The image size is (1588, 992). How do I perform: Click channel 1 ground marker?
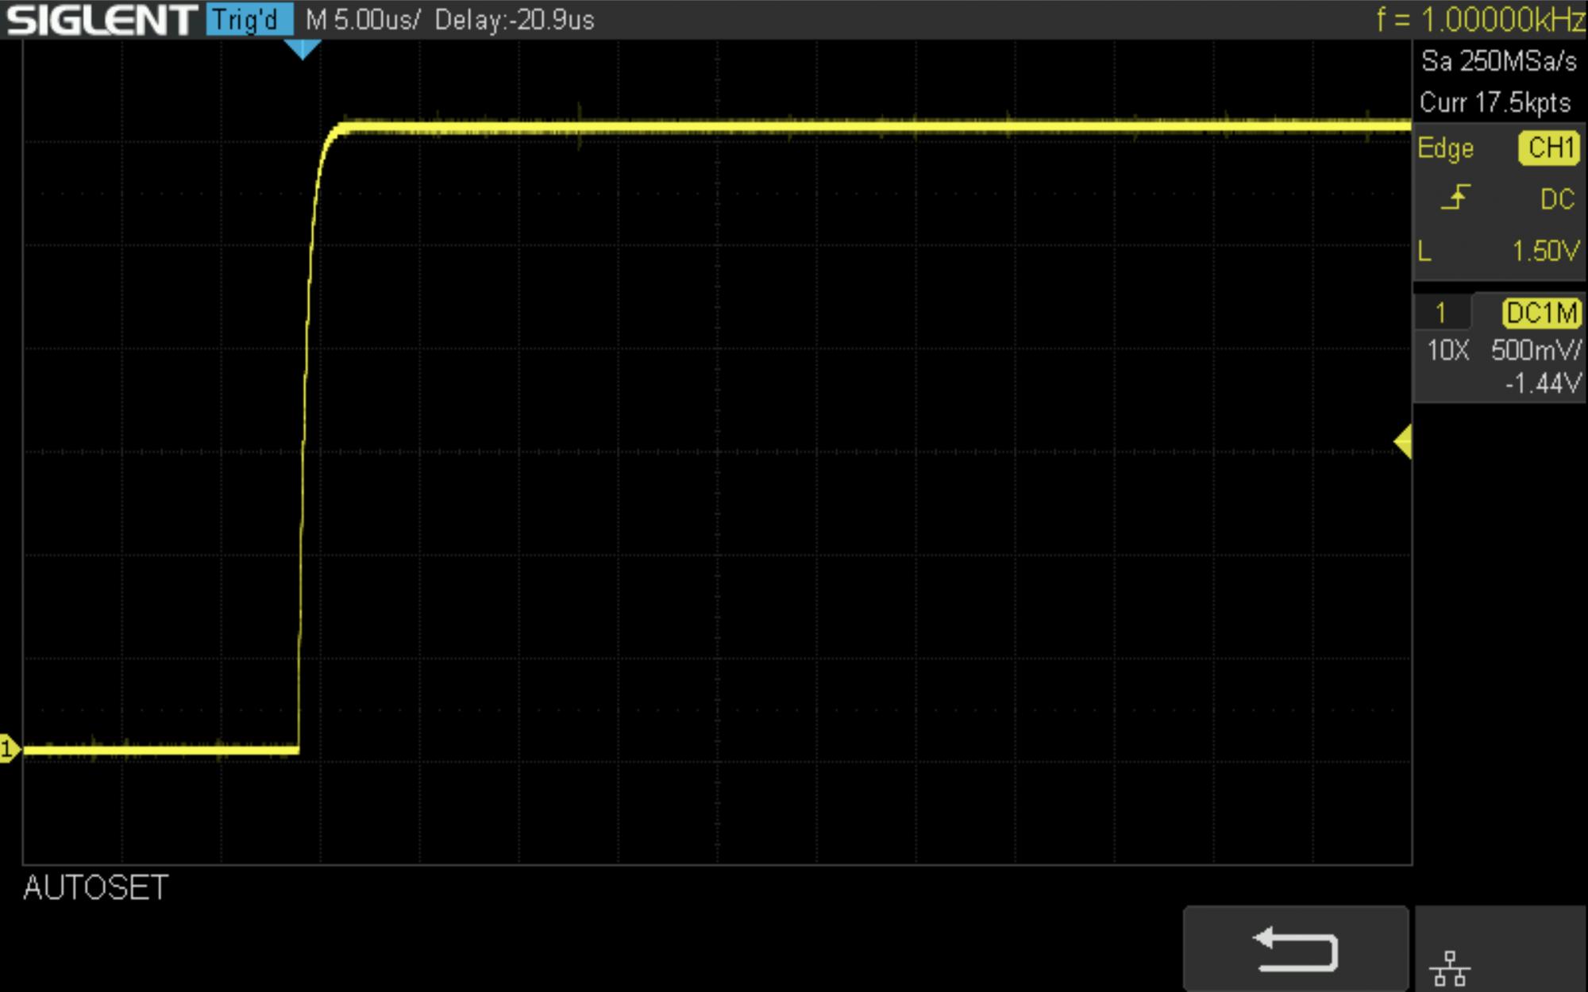[9, 748]
